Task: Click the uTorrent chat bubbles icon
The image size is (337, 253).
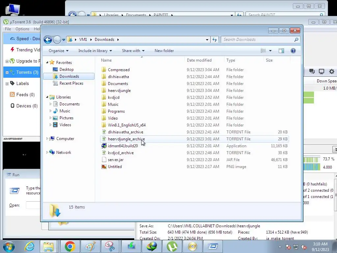Action: coord(312,71)
